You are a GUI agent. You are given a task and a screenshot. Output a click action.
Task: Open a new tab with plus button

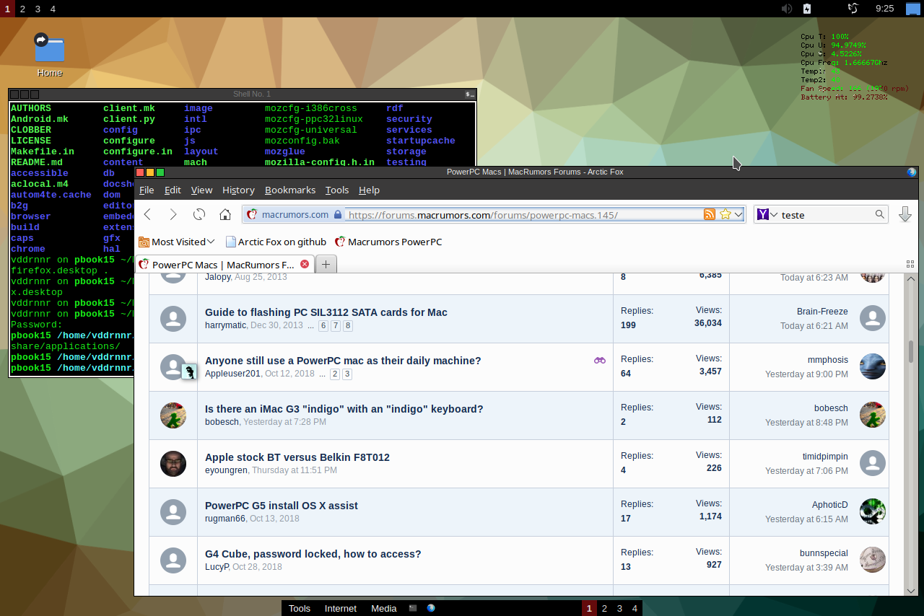(326, 264)
